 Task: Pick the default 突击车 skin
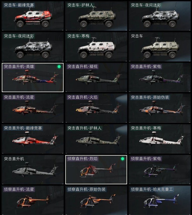click(x=160, y=47)
